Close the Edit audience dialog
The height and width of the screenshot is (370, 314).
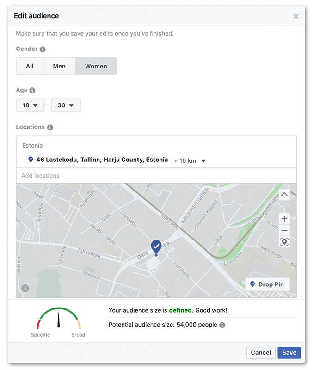296,16
